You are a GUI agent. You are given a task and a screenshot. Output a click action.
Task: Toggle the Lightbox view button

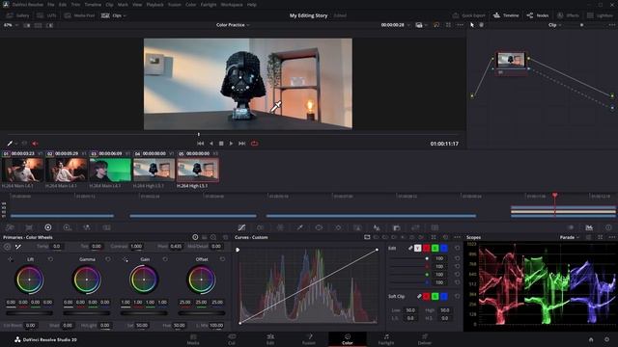click(600, 15)
